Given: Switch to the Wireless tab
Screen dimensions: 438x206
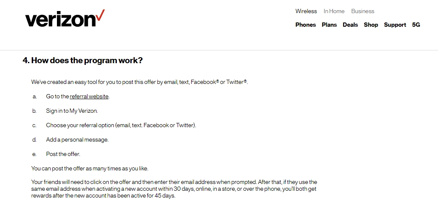Looking at the screenshot, I should point(306,11).
